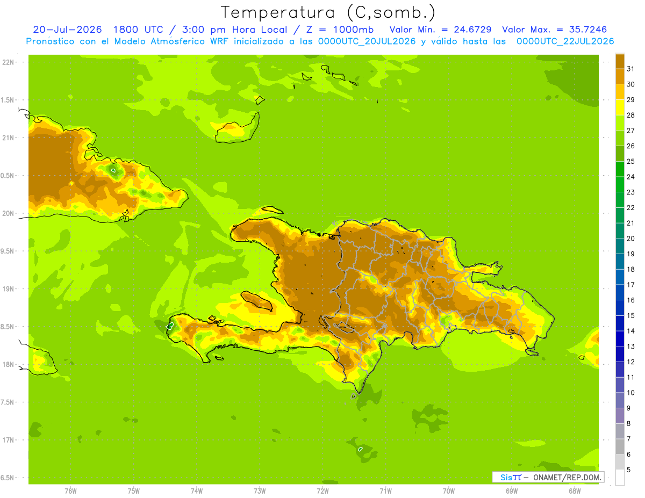
Task: Select the 'Z = 1000mb' level text
Action: coord(339,30)
